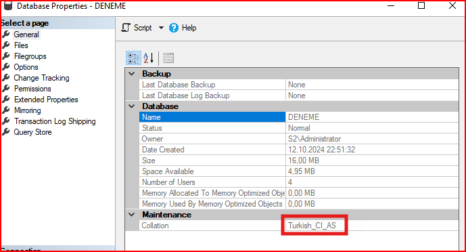Open the Help question mark icon

[174, 28]
